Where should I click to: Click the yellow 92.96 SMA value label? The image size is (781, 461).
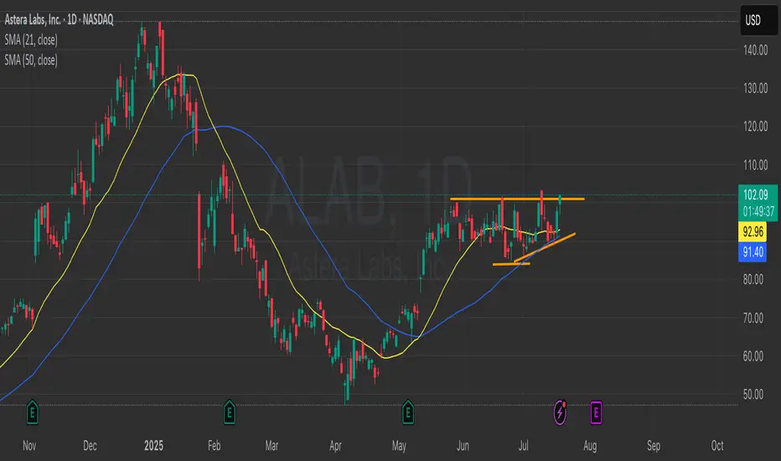pos(753,231)
